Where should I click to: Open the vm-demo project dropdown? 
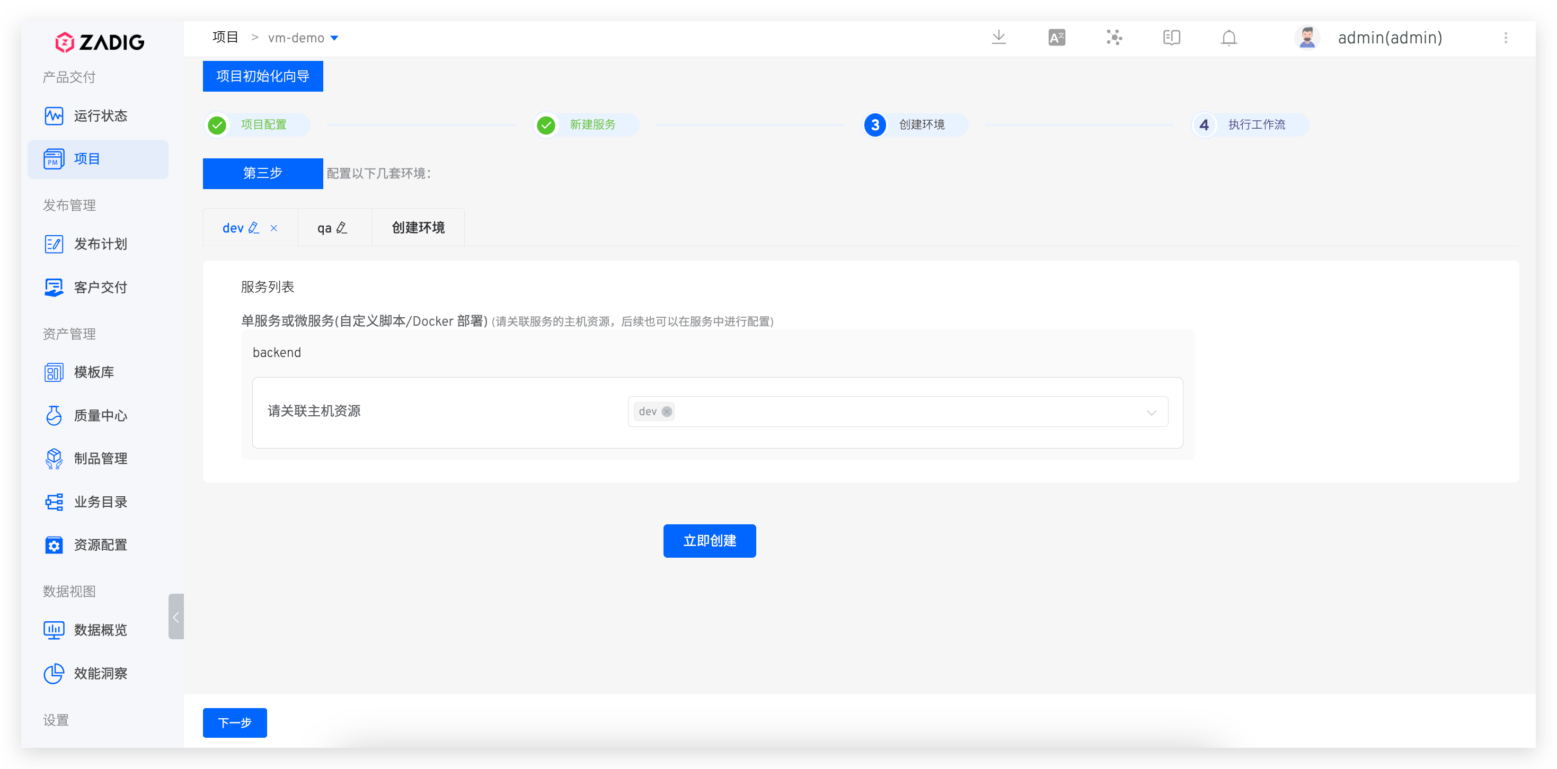pyautogui.click(x=334, y=38)
